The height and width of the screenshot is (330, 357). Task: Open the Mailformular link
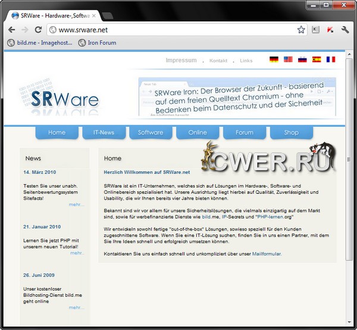tap(267, 254)
